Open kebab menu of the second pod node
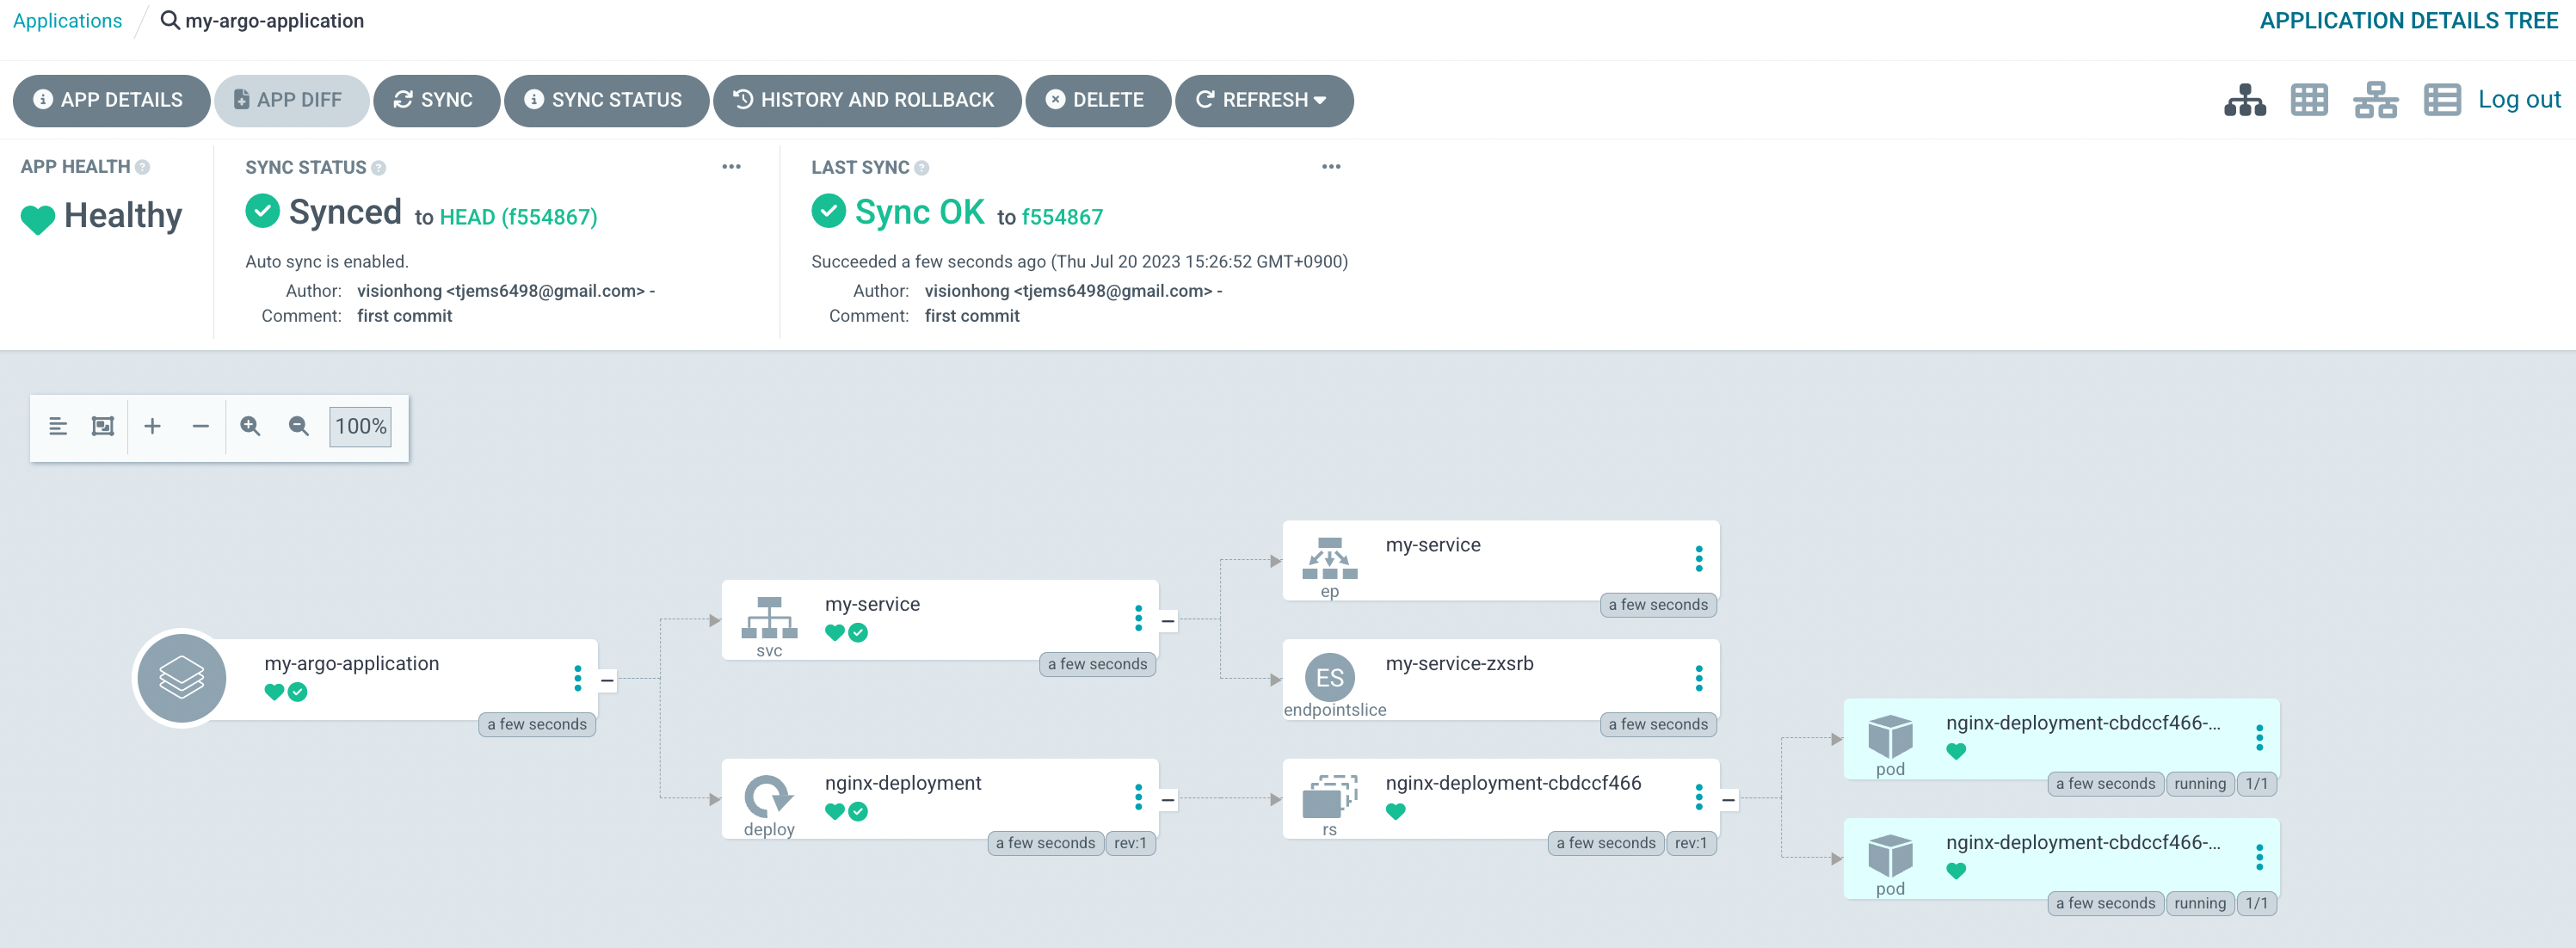 2259,856
